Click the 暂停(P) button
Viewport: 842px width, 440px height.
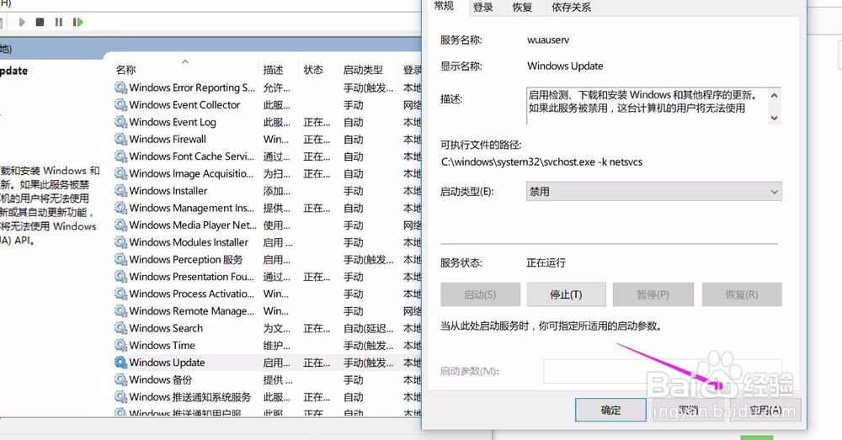click(x=653, y=294)
